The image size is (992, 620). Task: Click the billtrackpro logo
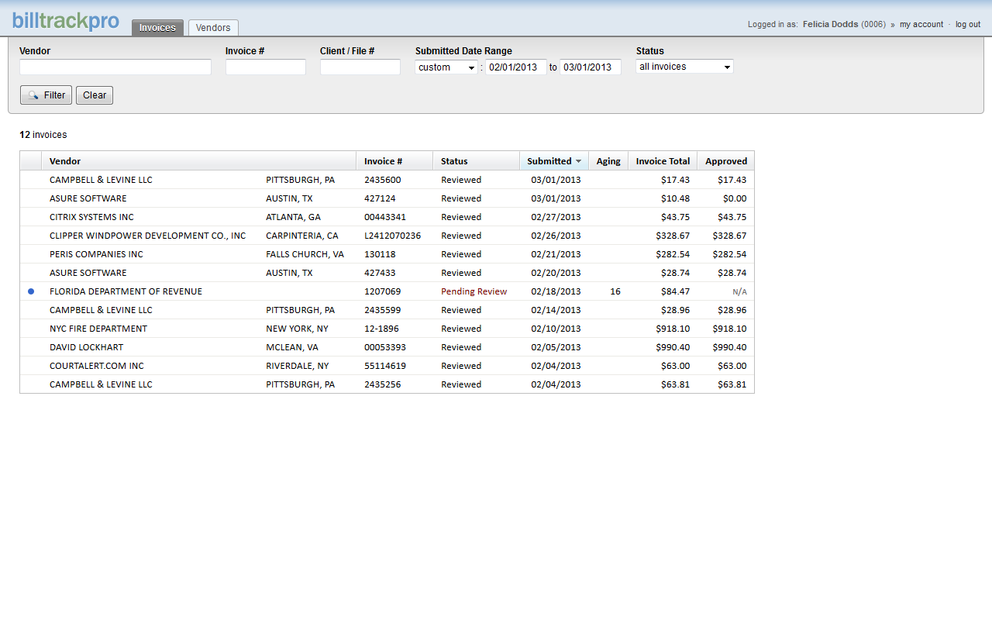(x=66, y=21)
